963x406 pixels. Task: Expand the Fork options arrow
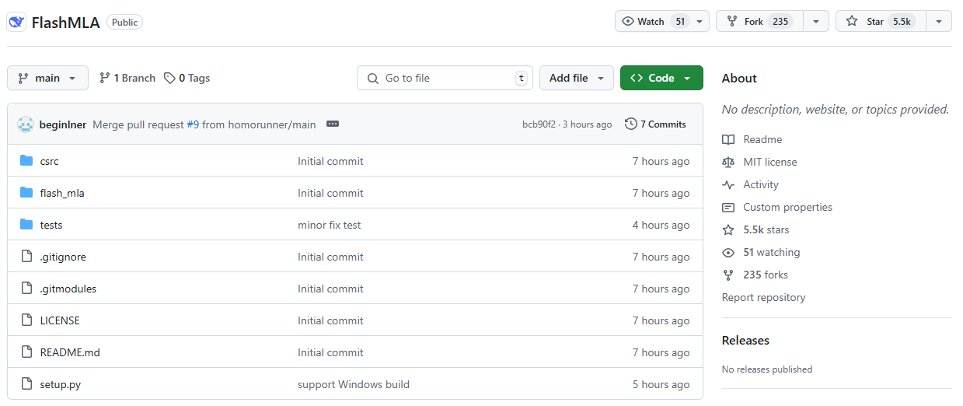tap(815, 22)
